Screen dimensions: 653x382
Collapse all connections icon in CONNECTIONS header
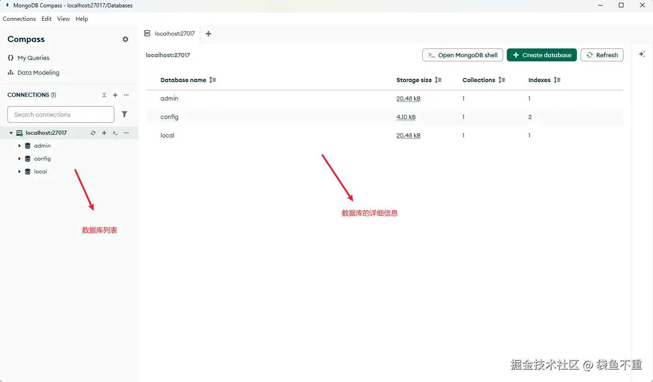coord(104,95)
